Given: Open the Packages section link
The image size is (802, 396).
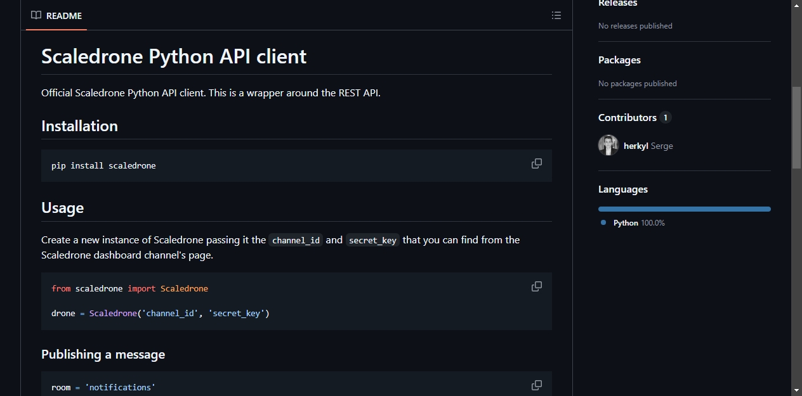Looking at the screenshot, I should pos(619,60).
